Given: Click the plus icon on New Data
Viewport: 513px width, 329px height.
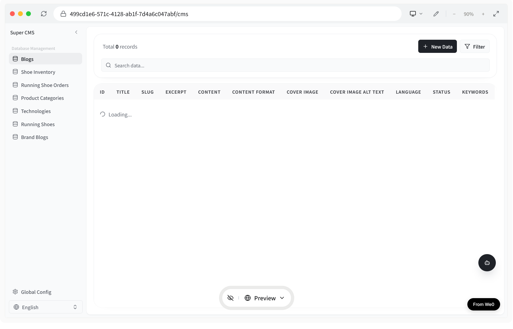Looking at the screenshot, I should (x=425, y=46).
